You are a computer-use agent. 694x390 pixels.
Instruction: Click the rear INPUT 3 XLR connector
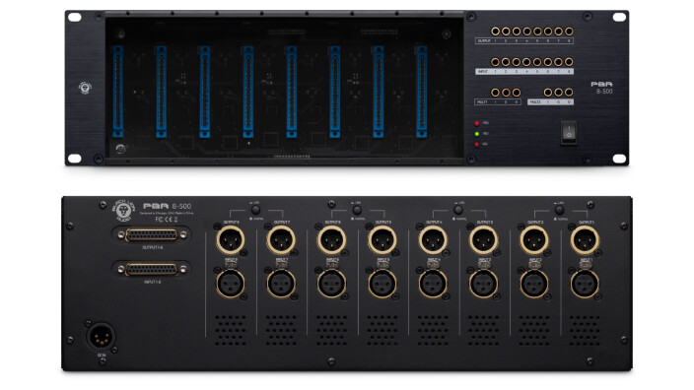[483, 284]
